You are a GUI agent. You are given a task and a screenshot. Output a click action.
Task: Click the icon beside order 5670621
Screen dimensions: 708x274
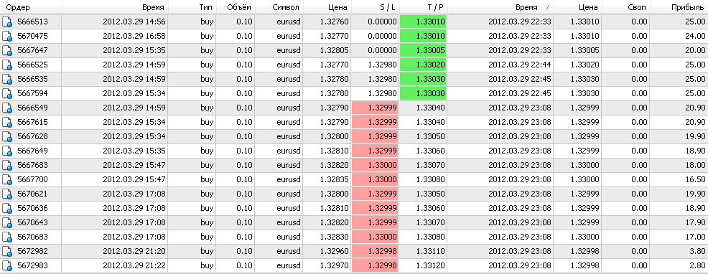pos(6,194)
